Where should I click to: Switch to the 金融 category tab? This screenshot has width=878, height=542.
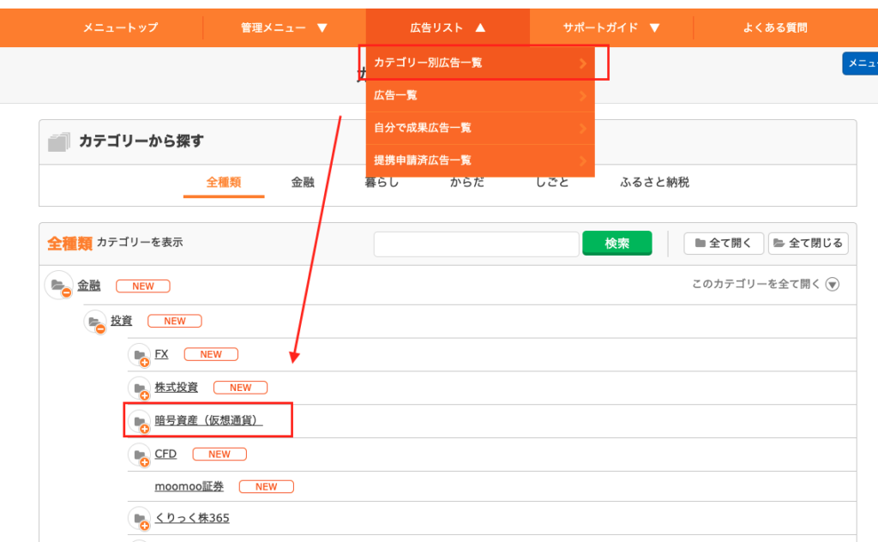coord(303,183)
